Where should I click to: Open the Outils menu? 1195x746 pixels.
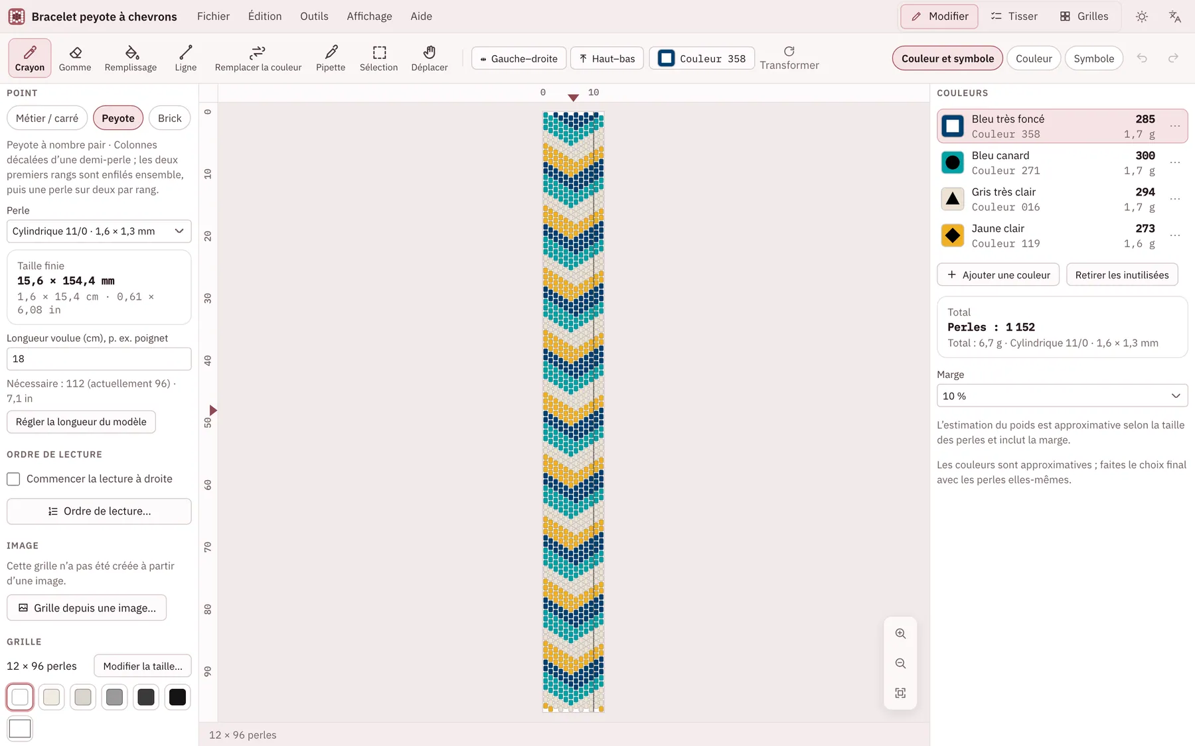click(x=314, y=17)
